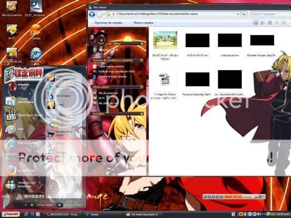The height and width of the screenshot is (218, 291).
Task: Open Paint from the Start menu
Action: click(15, 129)
